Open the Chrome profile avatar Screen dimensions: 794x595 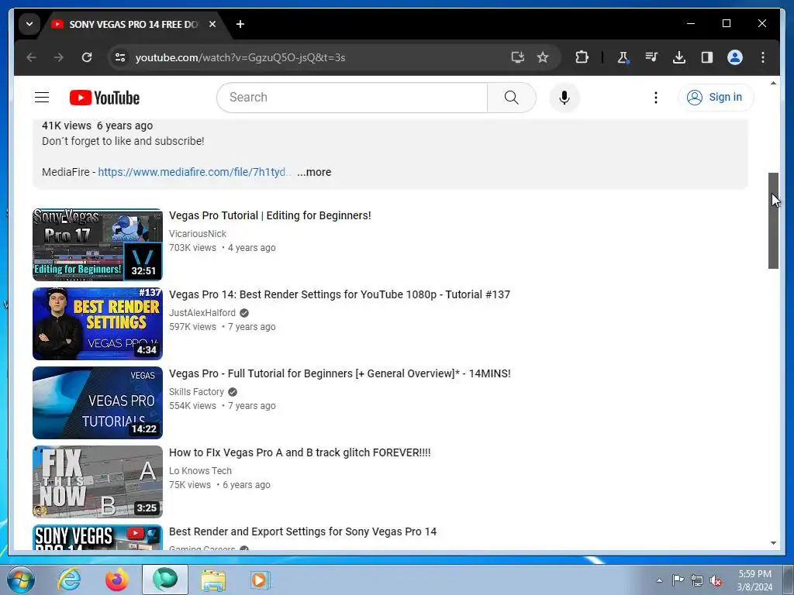pos(735,57)
